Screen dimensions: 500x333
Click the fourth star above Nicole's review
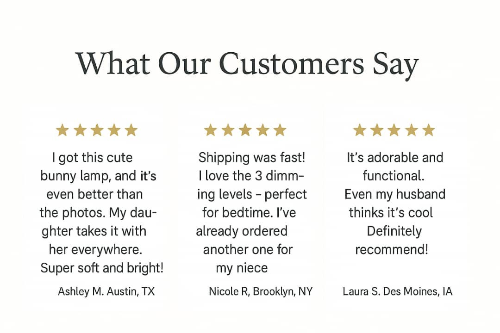(263, 130)
